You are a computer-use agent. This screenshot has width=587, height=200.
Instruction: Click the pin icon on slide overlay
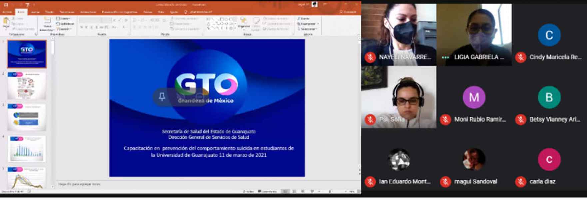tap(162, 97)
